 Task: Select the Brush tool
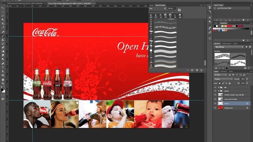point(3,36)
